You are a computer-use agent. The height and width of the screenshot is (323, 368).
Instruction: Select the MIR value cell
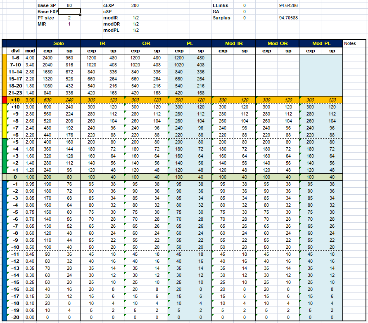pyautogui.click(x=69, y=24)
